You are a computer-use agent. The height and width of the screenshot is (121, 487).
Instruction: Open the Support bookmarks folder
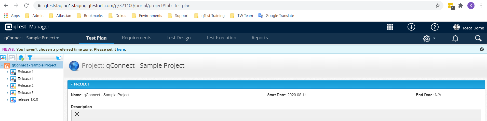tap(178, 16)
